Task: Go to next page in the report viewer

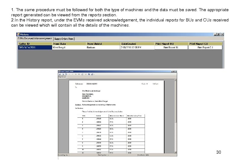Action: coord(76,74)
